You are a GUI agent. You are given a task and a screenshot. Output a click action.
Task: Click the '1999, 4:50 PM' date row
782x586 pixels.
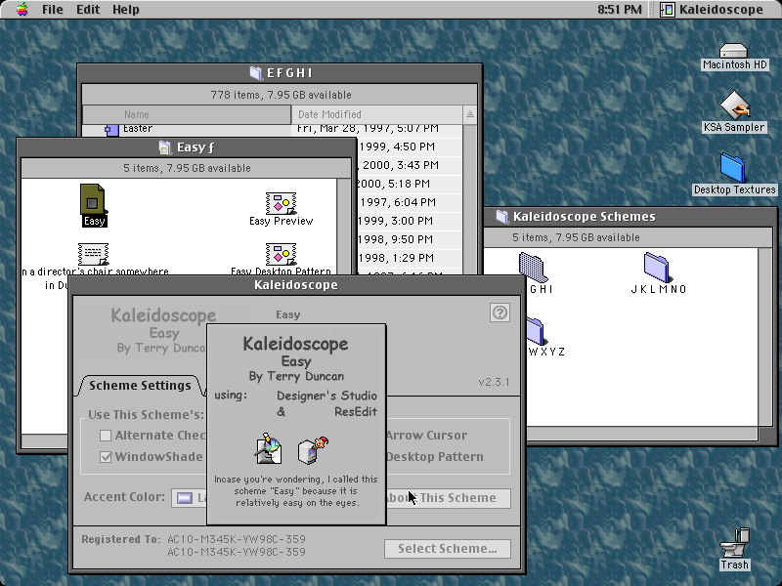pyautogui.click(x=410, y=147)
